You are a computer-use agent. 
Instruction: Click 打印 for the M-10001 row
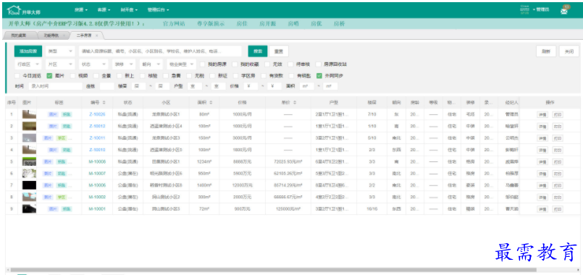(558, 209)
